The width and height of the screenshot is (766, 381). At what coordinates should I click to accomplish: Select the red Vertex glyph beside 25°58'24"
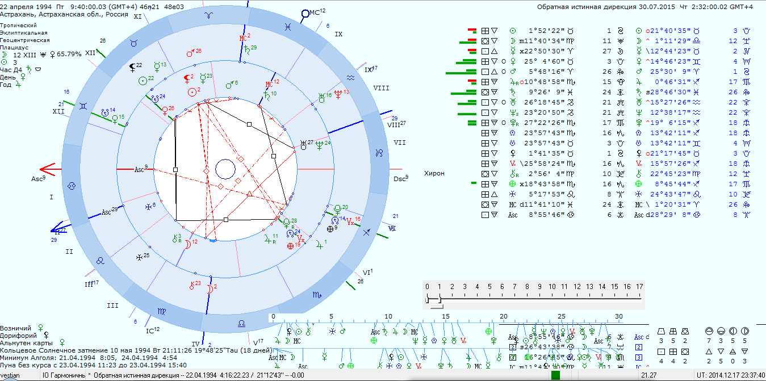[513, 164]
